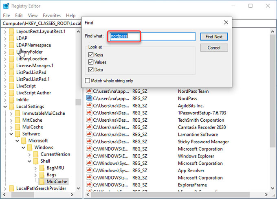Click the value pane vertical scrollbar thumb
277x199 pixels.
pos(273,91)
